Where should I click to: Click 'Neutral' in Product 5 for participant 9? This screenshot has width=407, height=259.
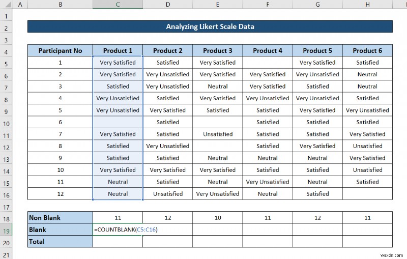point(317,158)
